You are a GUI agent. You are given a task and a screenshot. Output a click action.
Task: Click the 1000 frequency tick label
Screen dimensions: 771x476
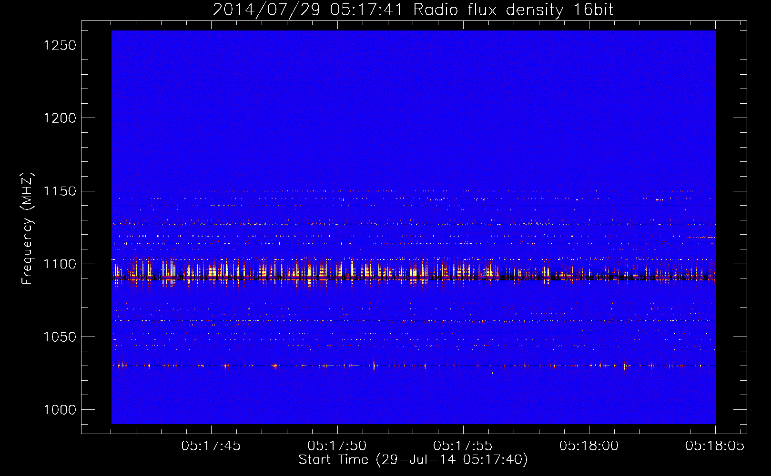pos(60,410)
